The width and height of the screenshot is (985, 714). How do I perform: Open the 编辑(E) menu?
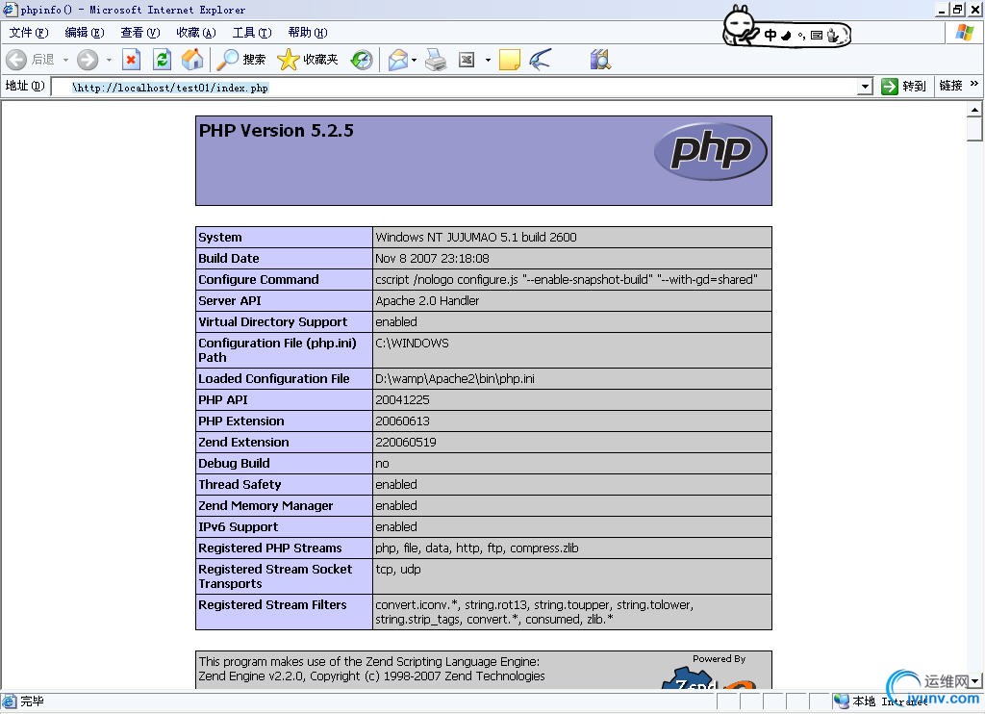click(x=85, y=33)
